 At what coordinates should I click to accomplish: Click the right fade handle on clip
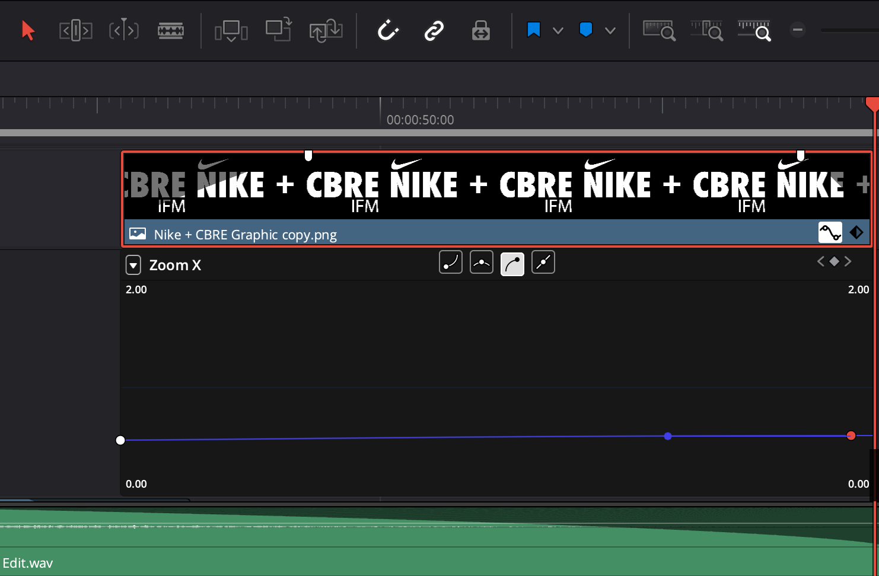801,155
